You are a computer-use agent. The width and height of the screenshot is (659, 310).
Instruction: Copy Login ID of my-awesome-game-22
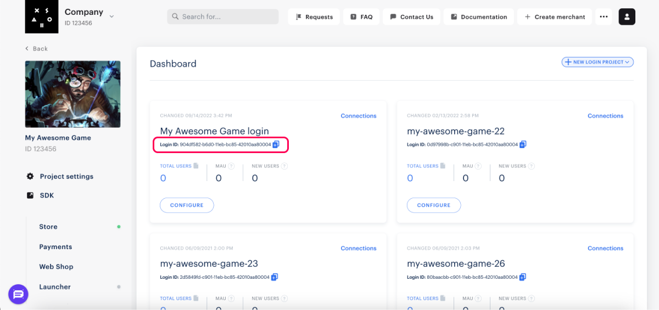[x=523, y=144]
